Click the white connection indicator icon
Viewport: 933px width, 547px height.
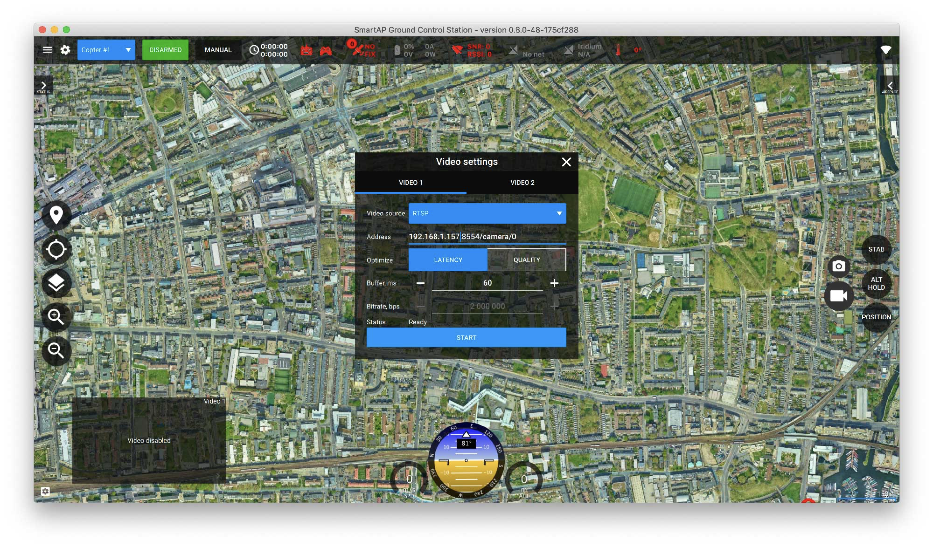coord(885,50)
